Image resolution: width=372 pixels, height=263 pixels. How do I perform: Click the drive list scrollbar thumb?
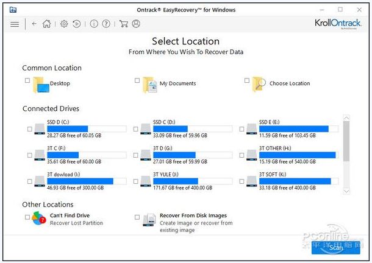pyautogui.click(x=346, y=141)
